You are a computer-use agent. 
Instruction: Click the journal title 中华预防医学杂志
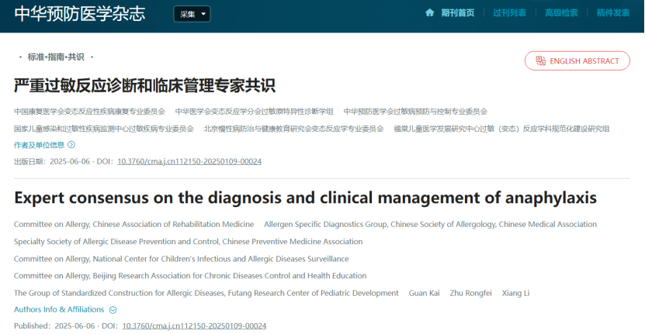tap(80, 13)
